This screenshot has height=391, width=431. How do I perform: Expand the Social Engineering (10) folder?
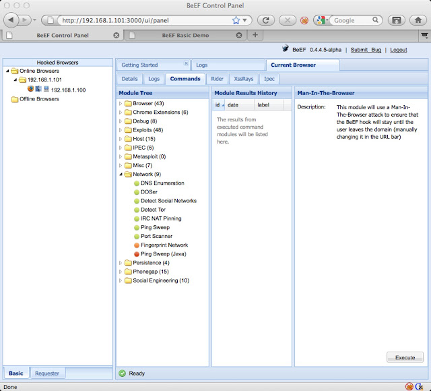[x=121, y=280]
